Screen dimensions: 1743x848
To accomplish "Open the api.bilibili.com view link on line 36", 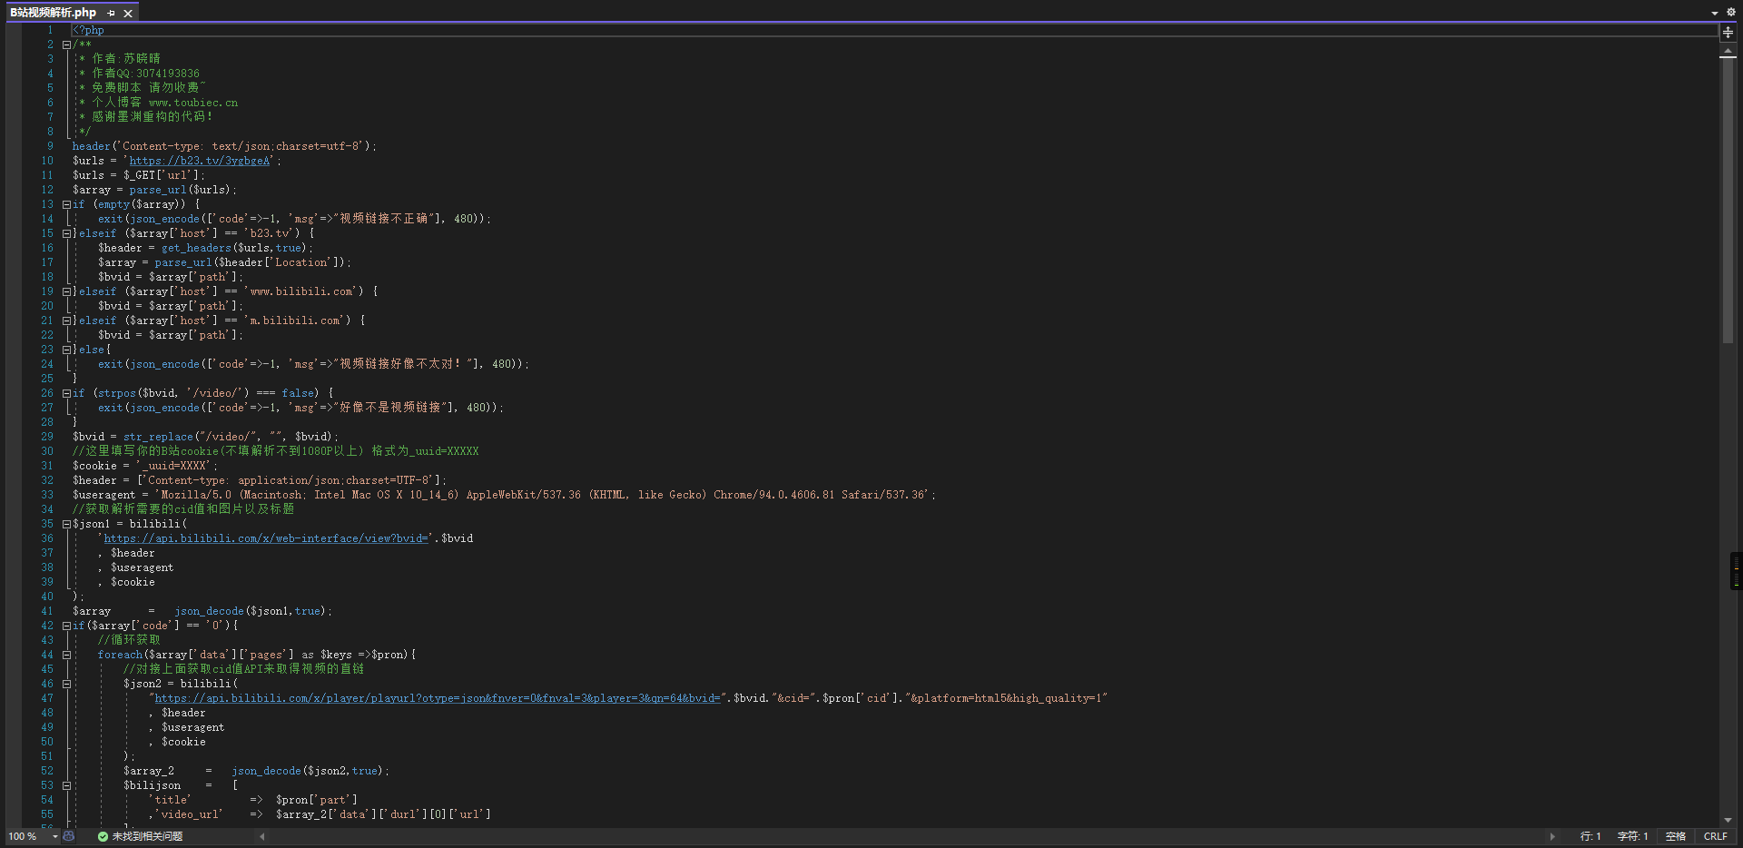I will tap(265, 538).
